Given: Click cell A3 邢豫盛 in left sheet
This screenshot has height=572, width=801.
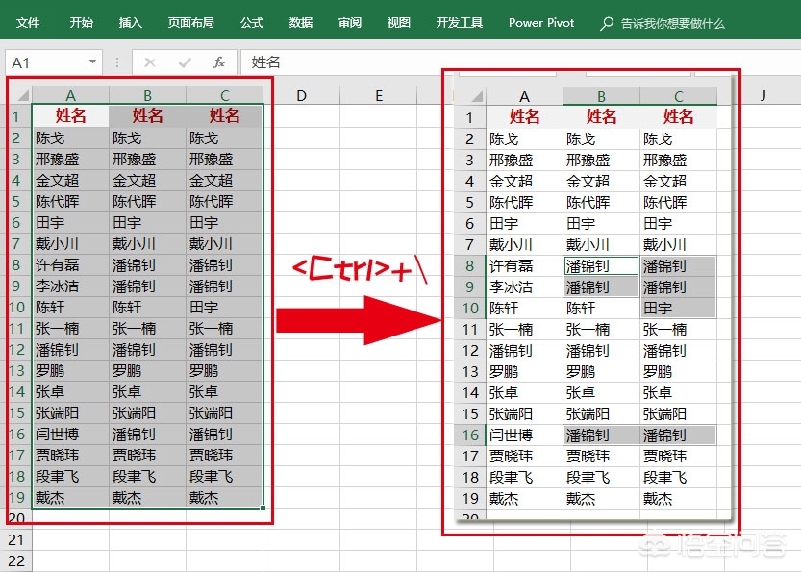Looking at the screenshot, I should pyautogui.click(x=70, y=159).
